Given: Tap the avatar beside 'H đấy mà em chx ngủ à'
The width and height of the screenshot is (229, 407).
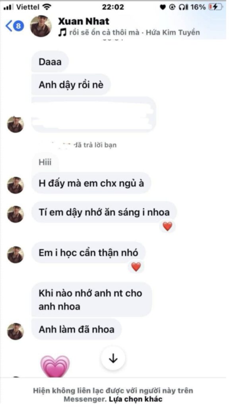Looking at the screenshot, I should (16, 185).
